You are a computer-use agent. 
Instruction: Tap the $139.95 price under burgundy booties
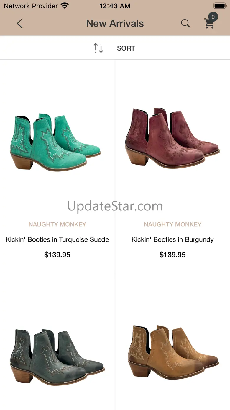[x=172, y=255]
